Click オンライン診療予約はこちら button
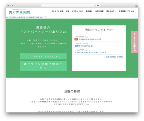 point(43,66)
